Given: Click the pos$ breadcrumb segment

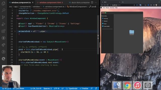Looking at the screenshot, I should coord(93,7).
